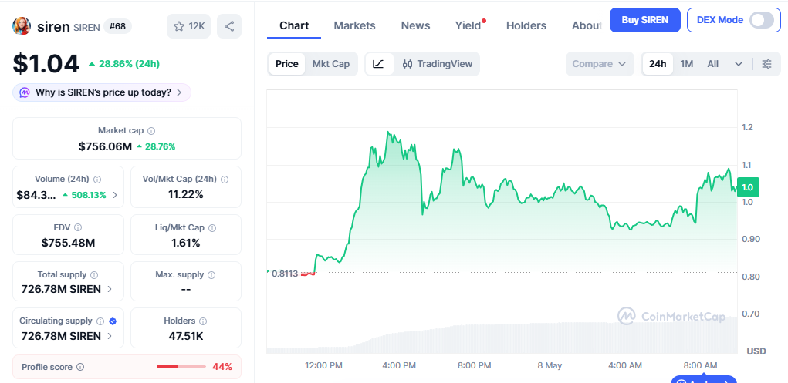The height and width of the screenshot is (383, 788).
Task: Open Vol/Mkt Cap (24h) info icon
Action: (x=225, y=180)
